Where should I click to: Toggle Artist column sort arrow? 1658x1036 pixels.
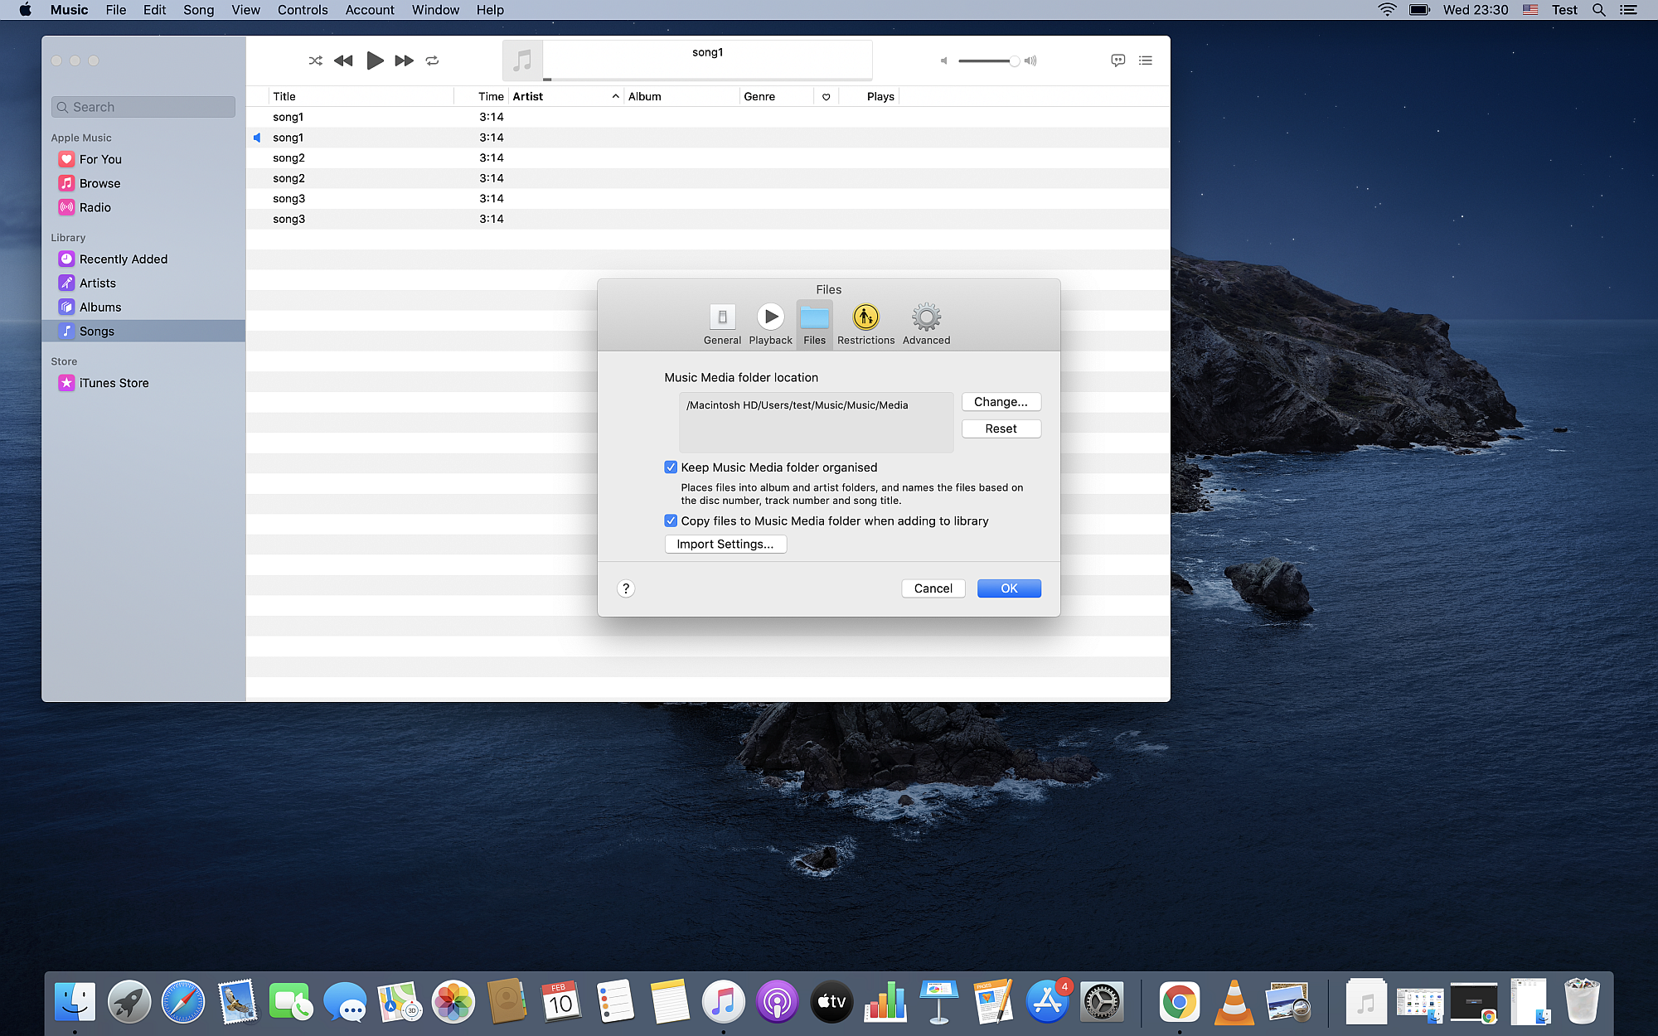coord(615,97)
